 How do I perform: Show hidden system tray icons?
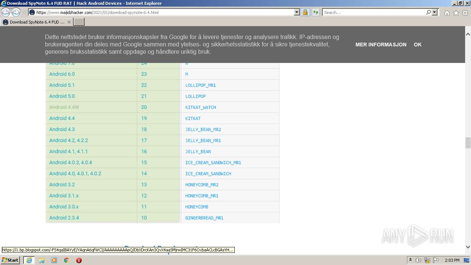(410, 260)
